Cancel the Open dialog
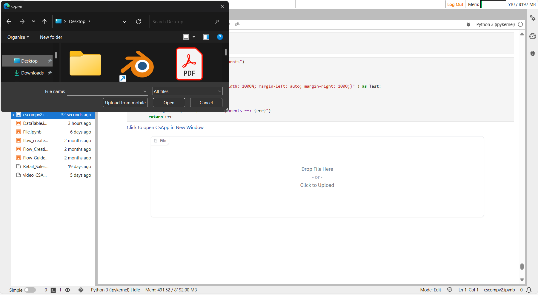The image size is (538, 295). (x=206, y=103)
